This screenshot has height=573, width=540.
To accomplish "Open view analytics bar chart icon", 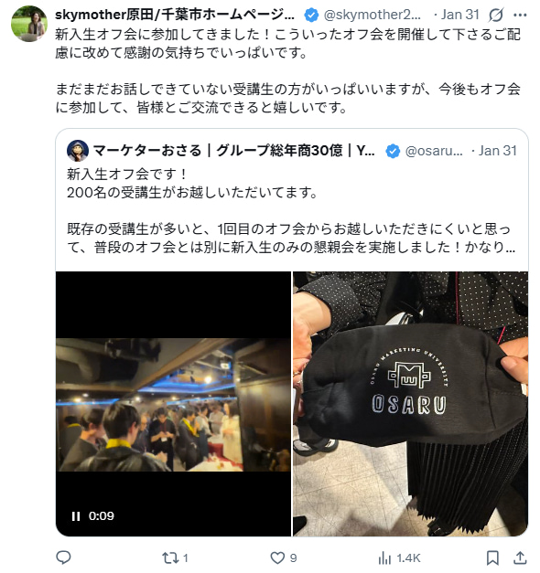I will pos(384,558).
